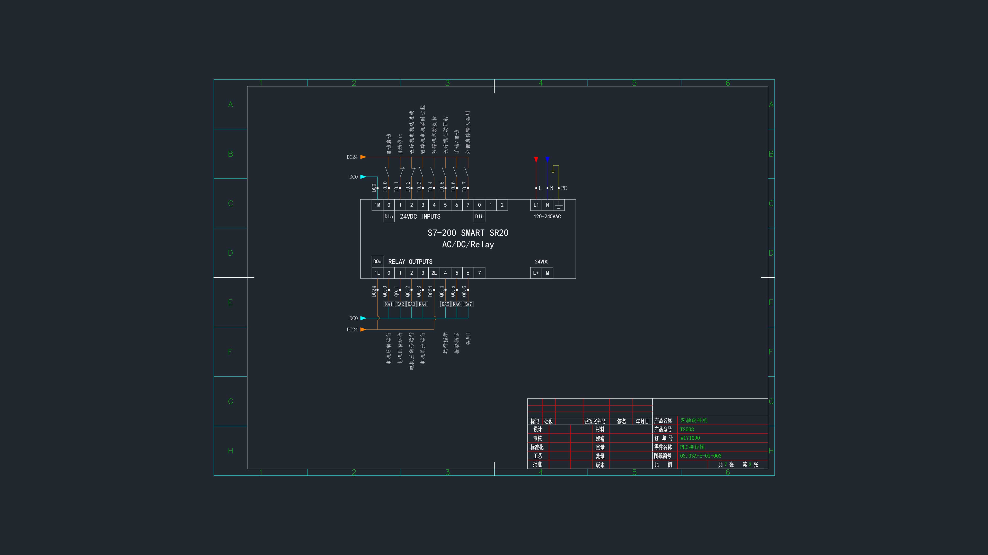Image resolution: width=988 pixels, height=555 pixels.
Task: Click the S7-200 SMART SR20 title text
Action: click(x=468, y=233)
